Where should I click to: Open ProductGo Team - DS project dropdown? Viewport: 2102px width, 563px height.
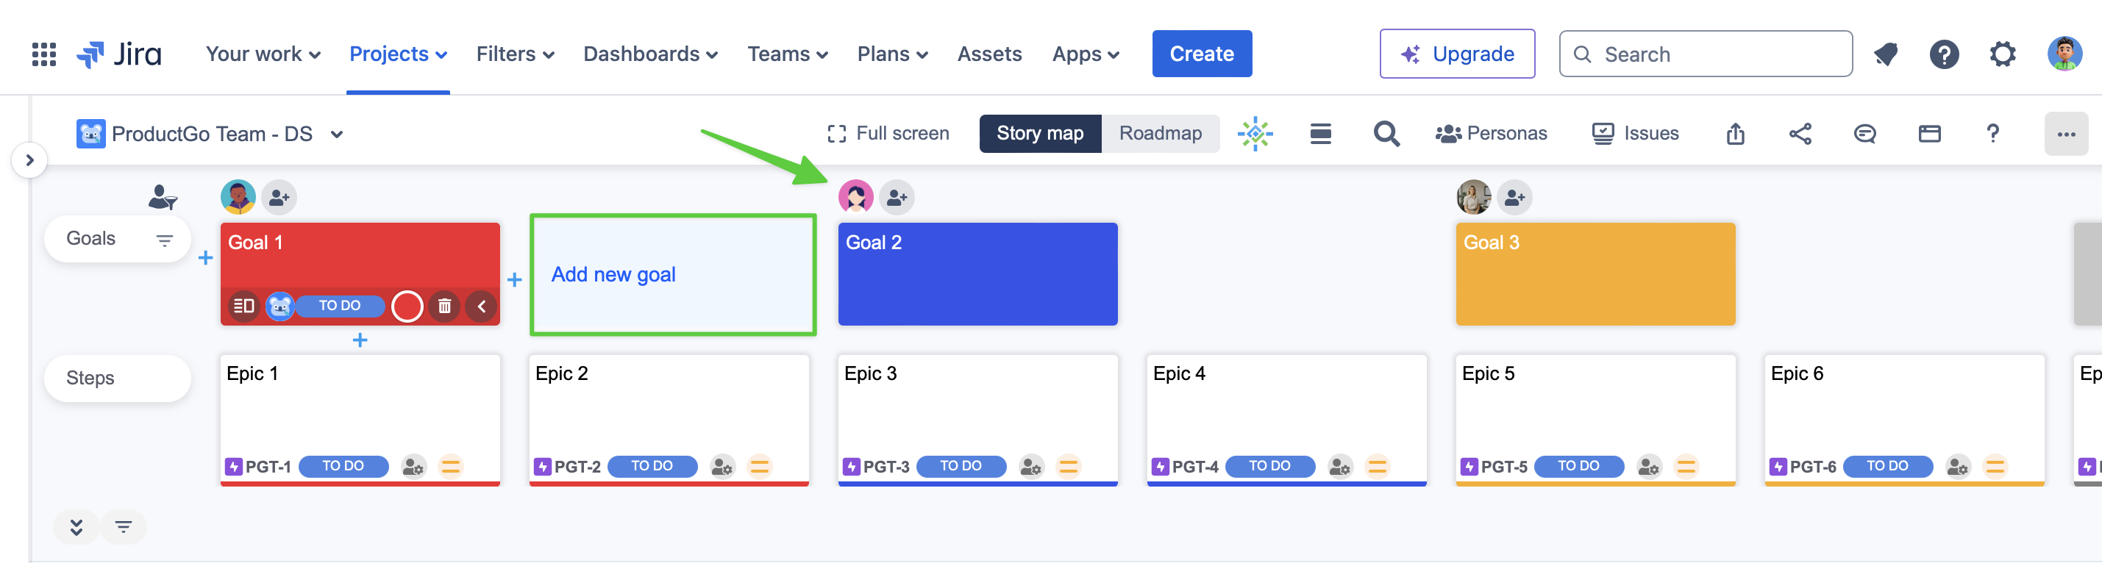pyautogui.click(x=336, y=135)
